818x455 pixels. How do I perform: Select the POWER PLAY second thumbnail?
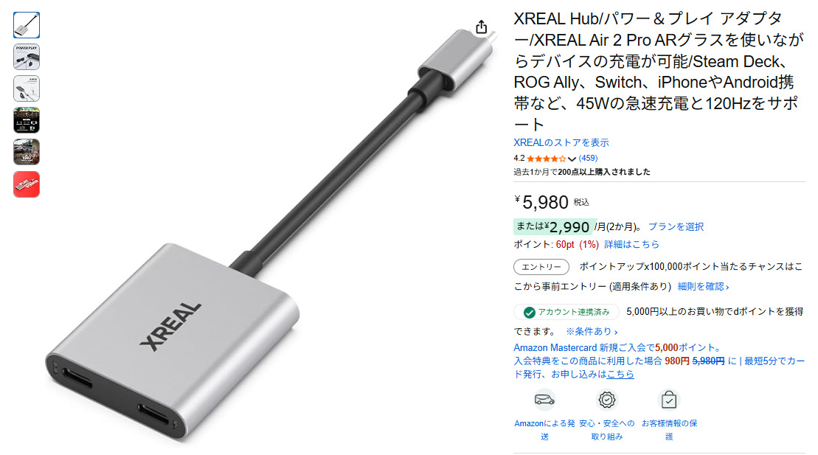(27, 57)
